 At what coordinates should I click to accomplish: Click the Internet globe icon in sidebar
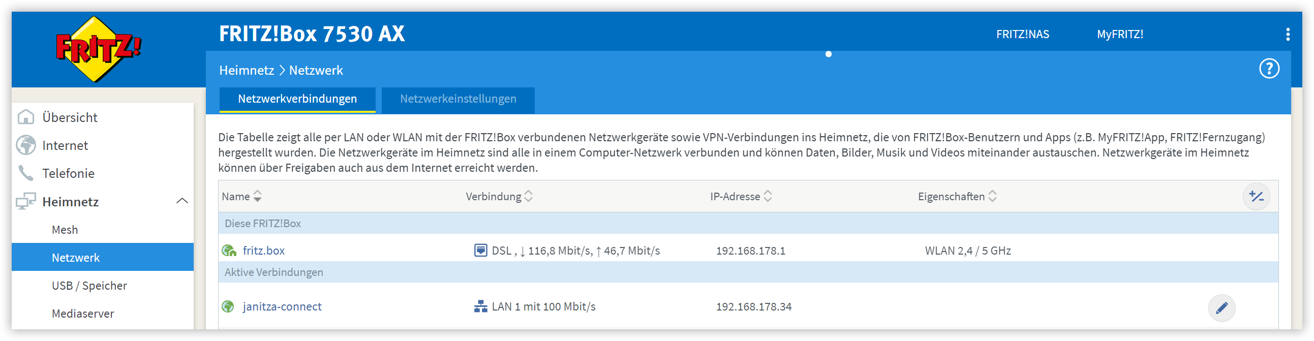coord(25,145)
